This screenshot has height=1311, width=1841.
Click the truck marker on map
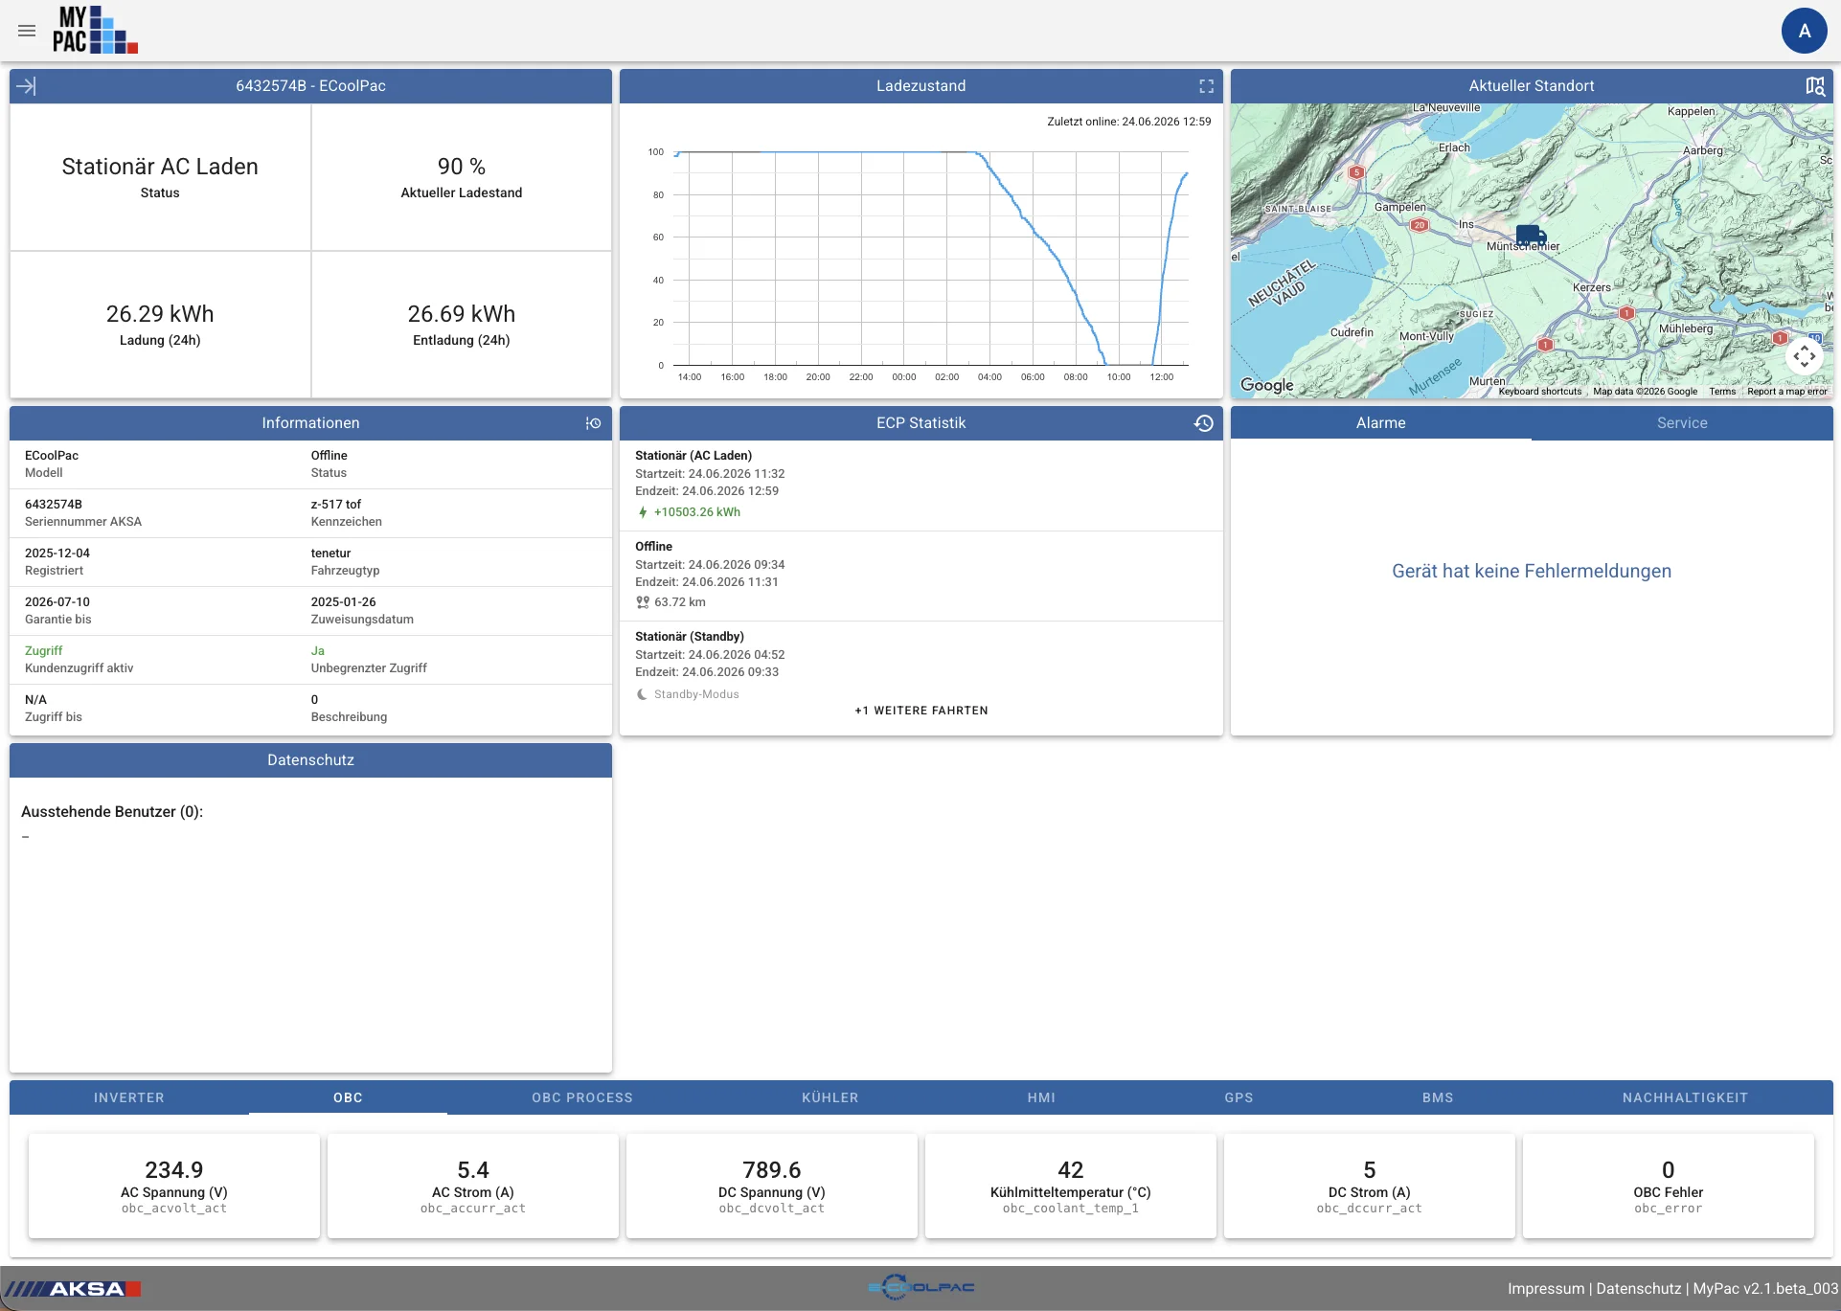(1531, 236)
